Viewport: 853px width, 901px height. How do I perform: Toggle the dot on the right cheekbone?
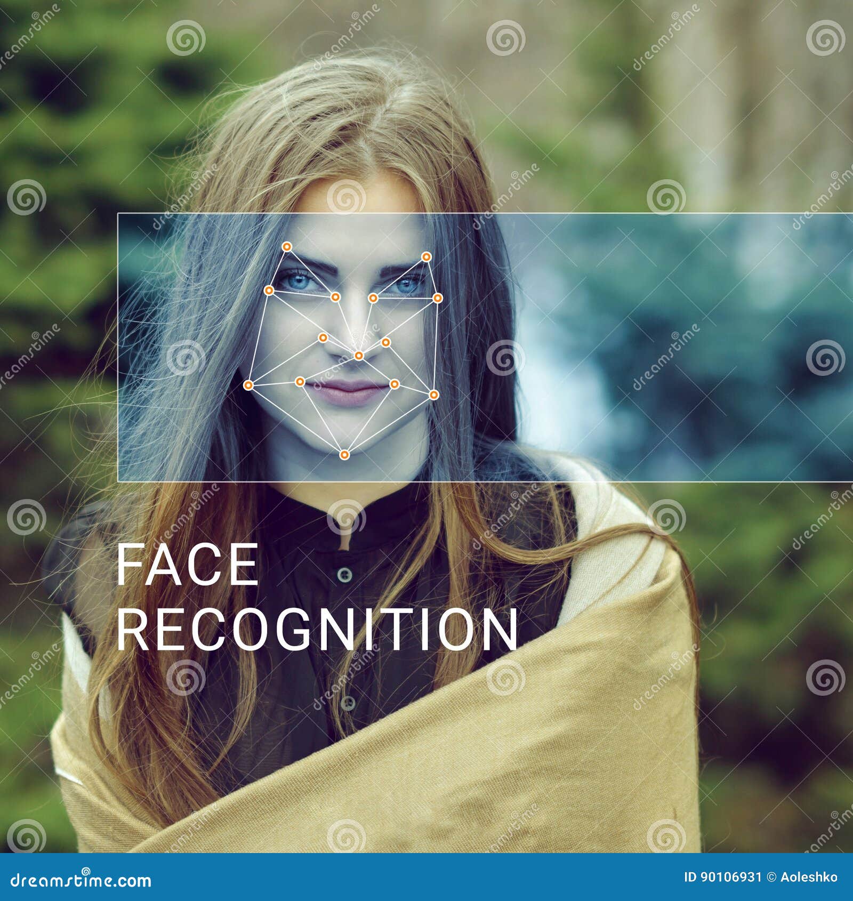(385, 342)
